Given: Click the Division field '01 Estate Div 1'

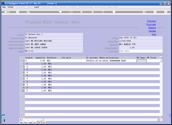Looking at the screenshot, I should [54, 34].
